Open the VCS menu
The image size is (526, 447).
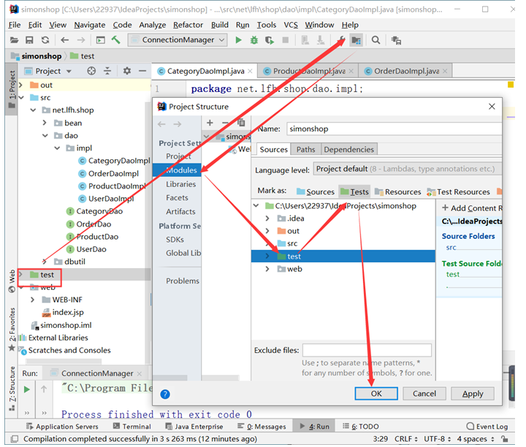click(x=291, y=25)
